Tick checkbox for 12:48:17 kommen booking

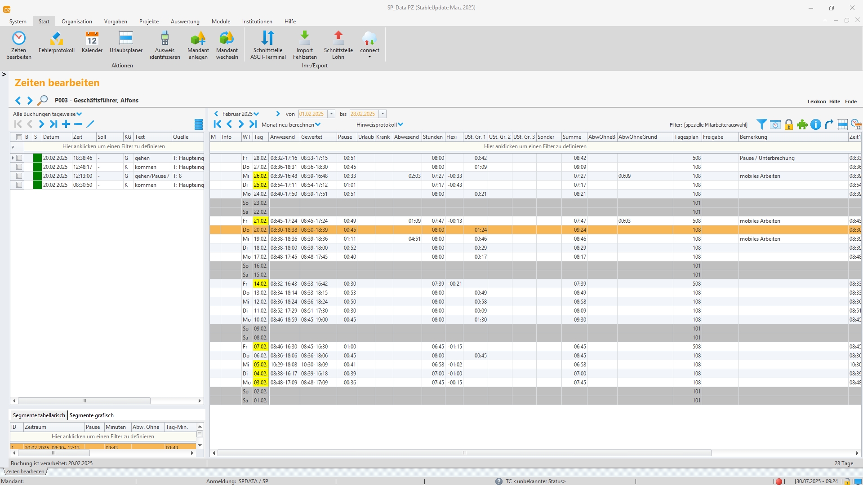19,167
